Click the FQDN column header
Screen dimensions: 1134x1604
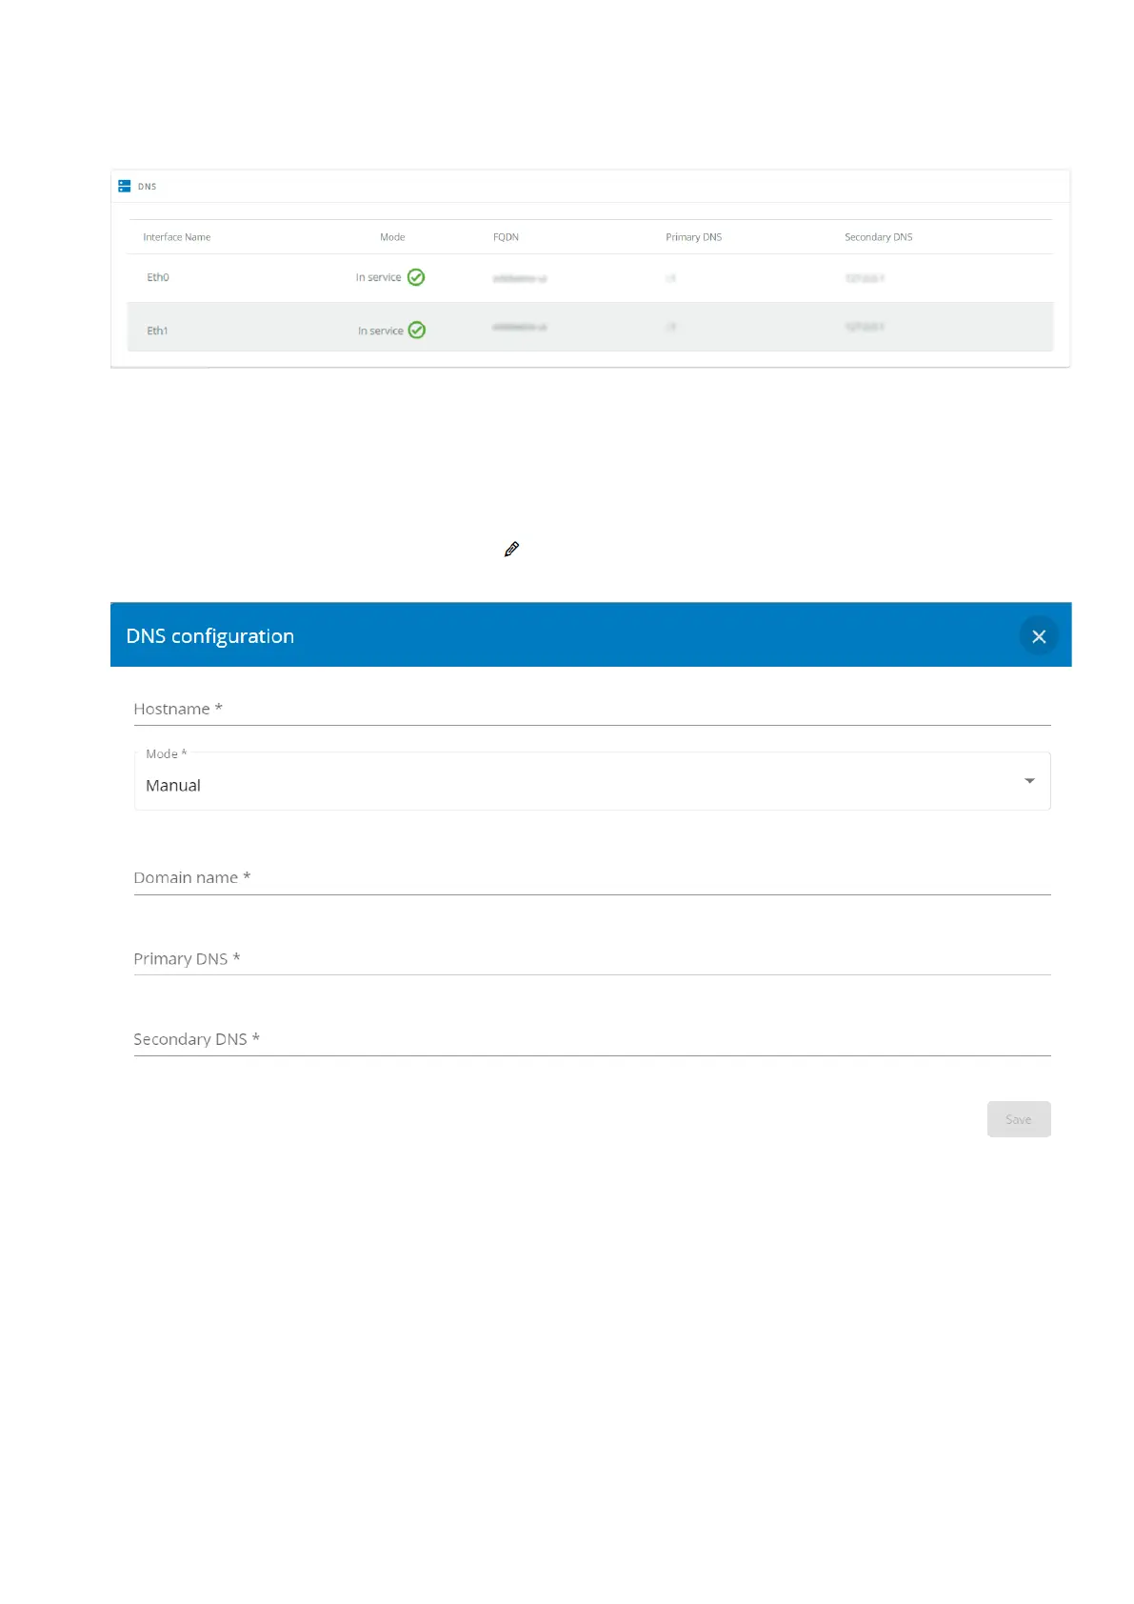(x=506, y=237)
